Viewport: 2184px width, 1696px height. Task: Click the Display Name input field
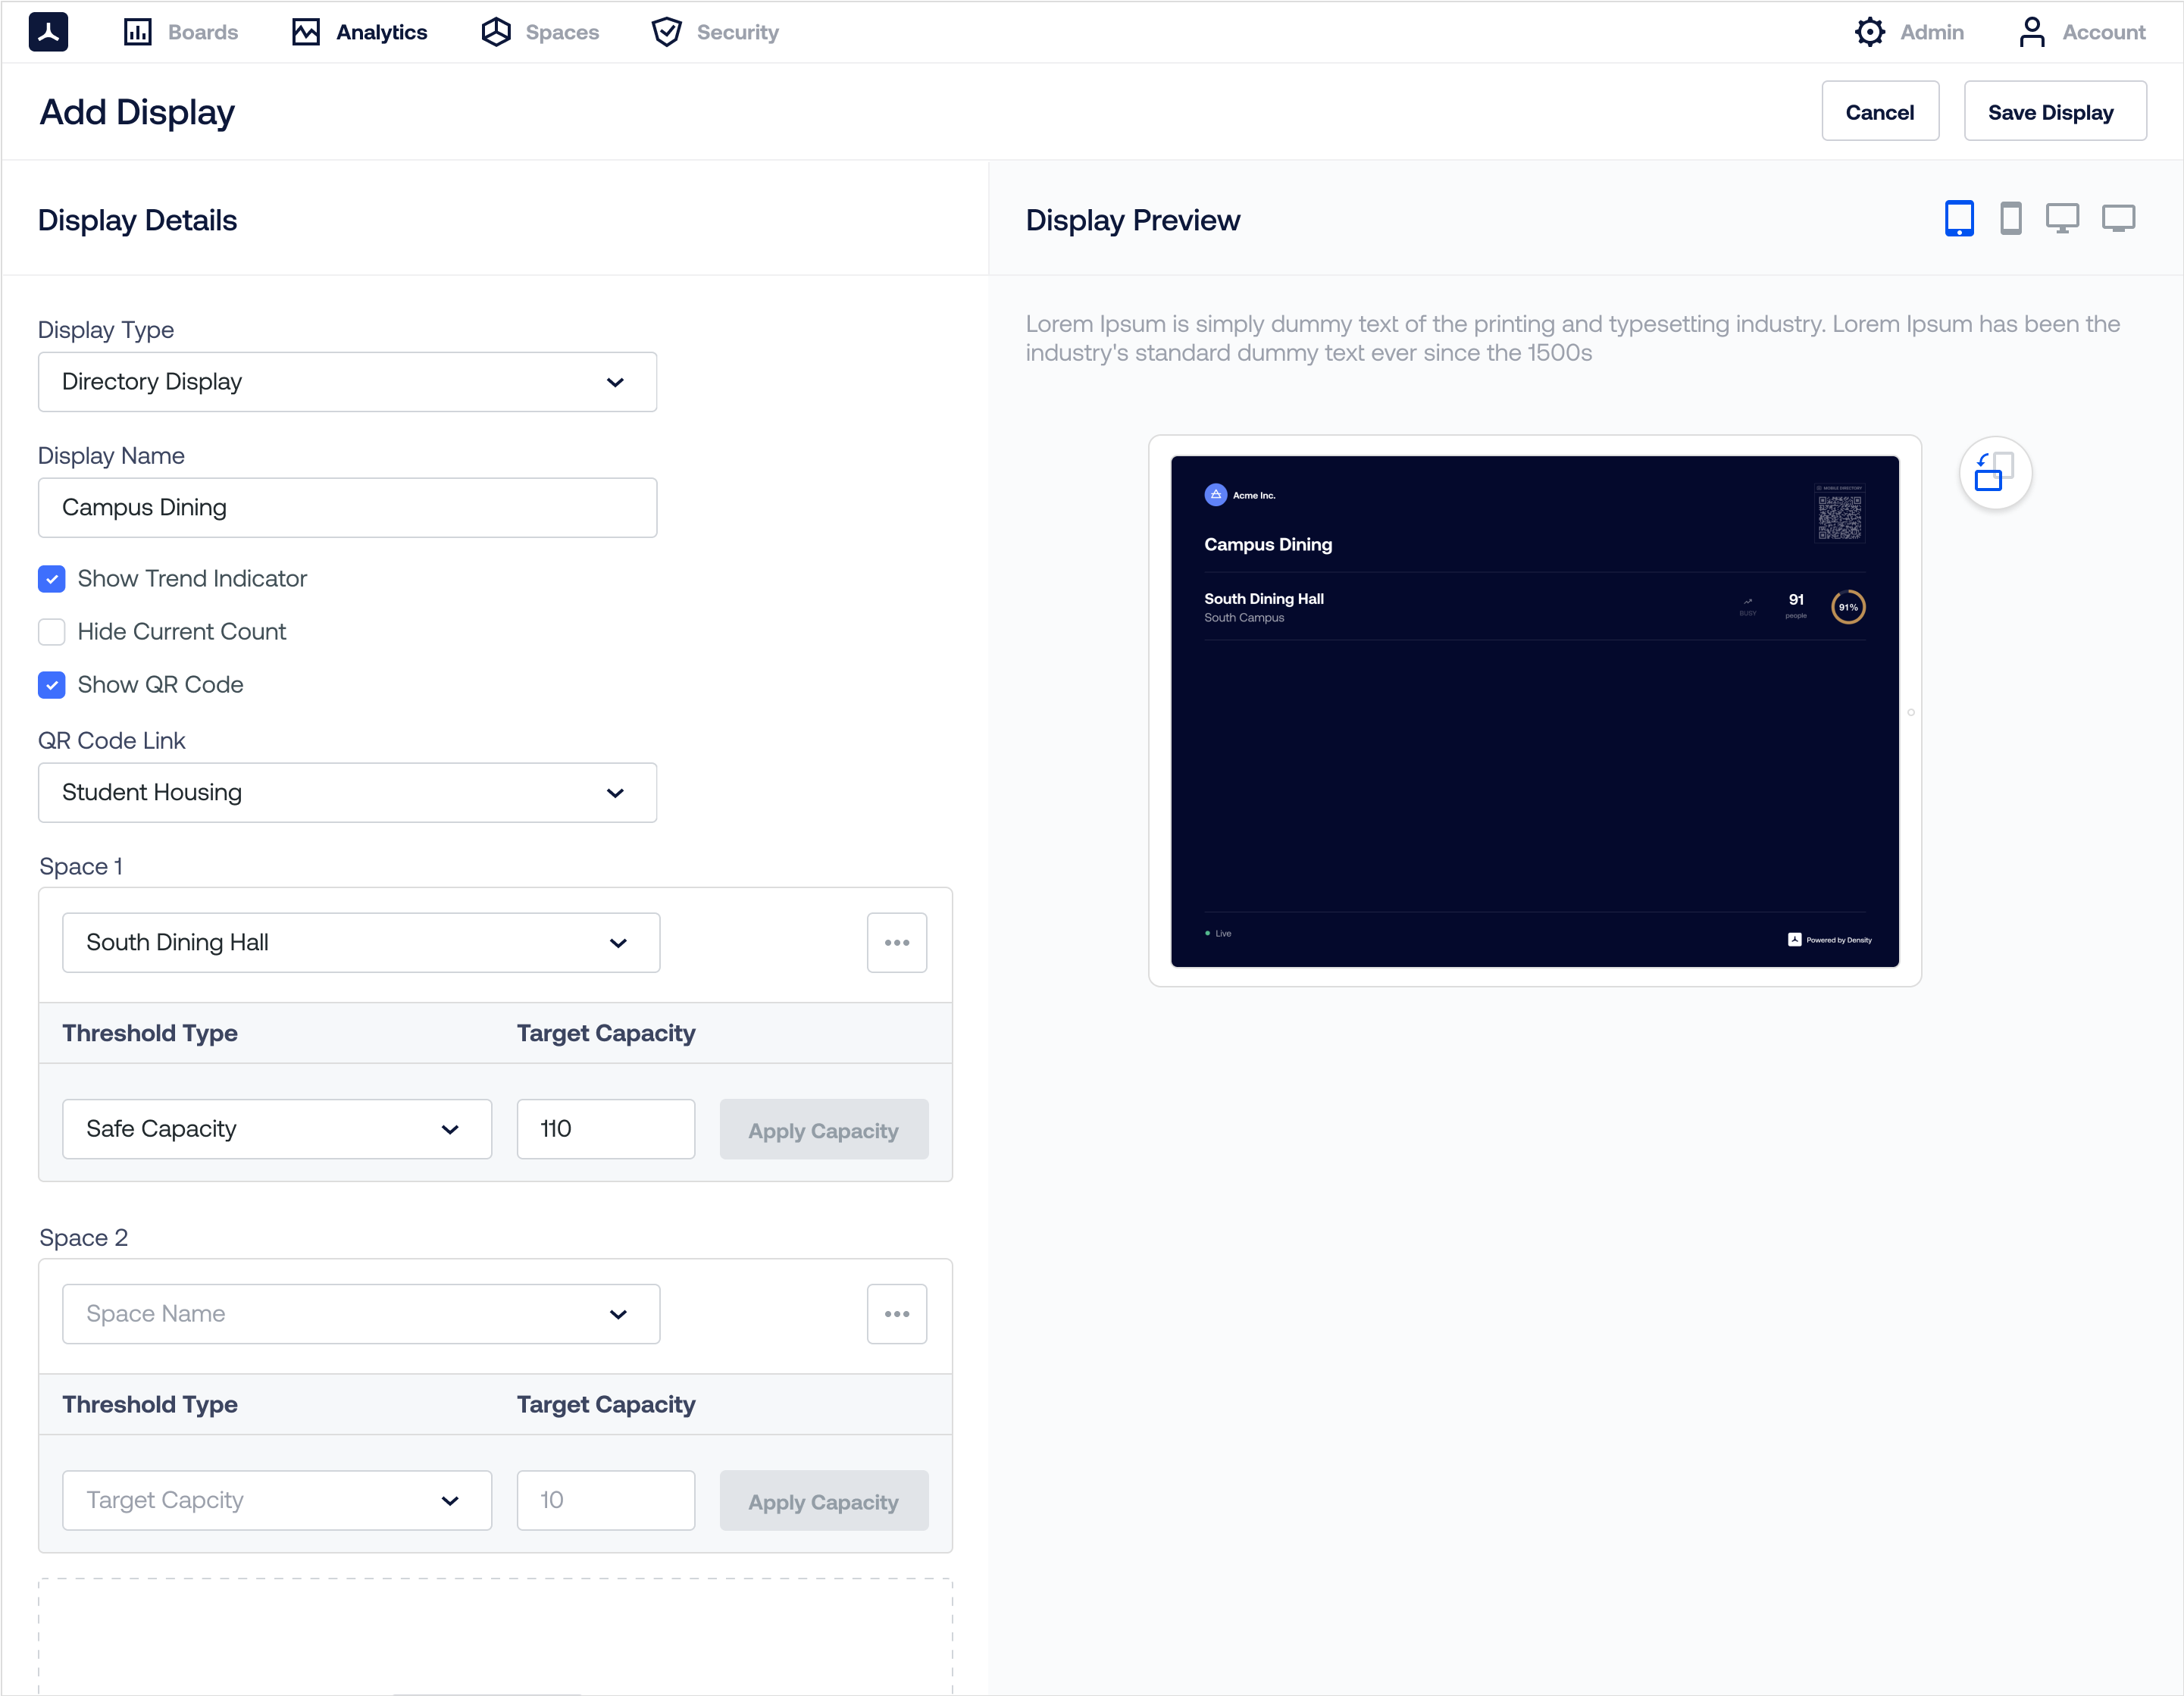coord(347,508)
